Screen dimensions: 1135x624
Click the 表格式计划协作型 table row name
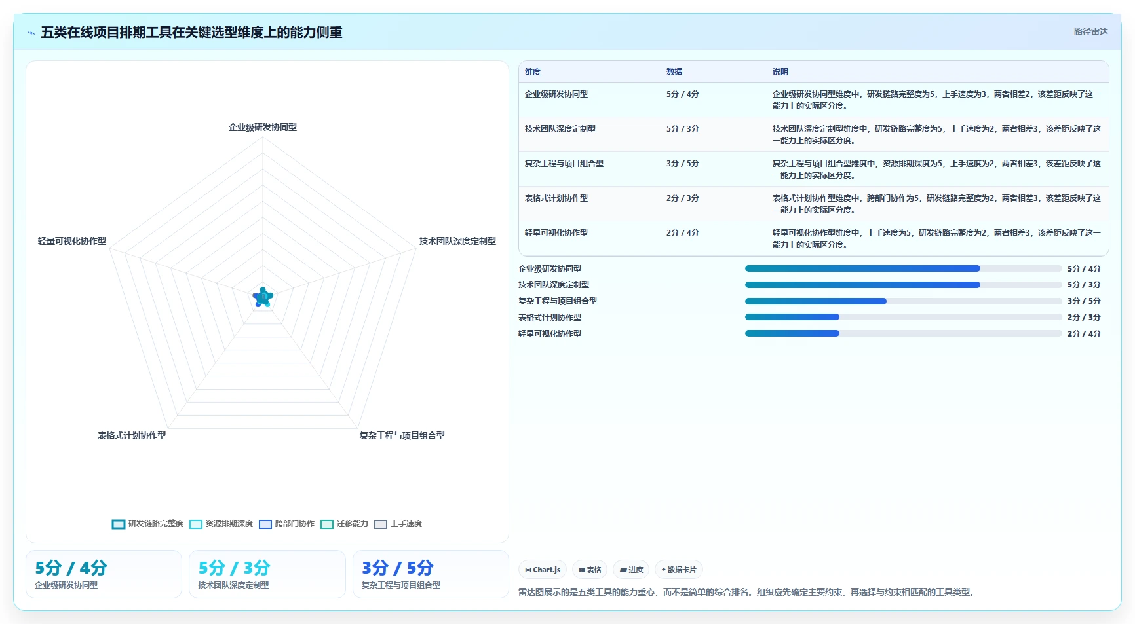tap(556, 198)
